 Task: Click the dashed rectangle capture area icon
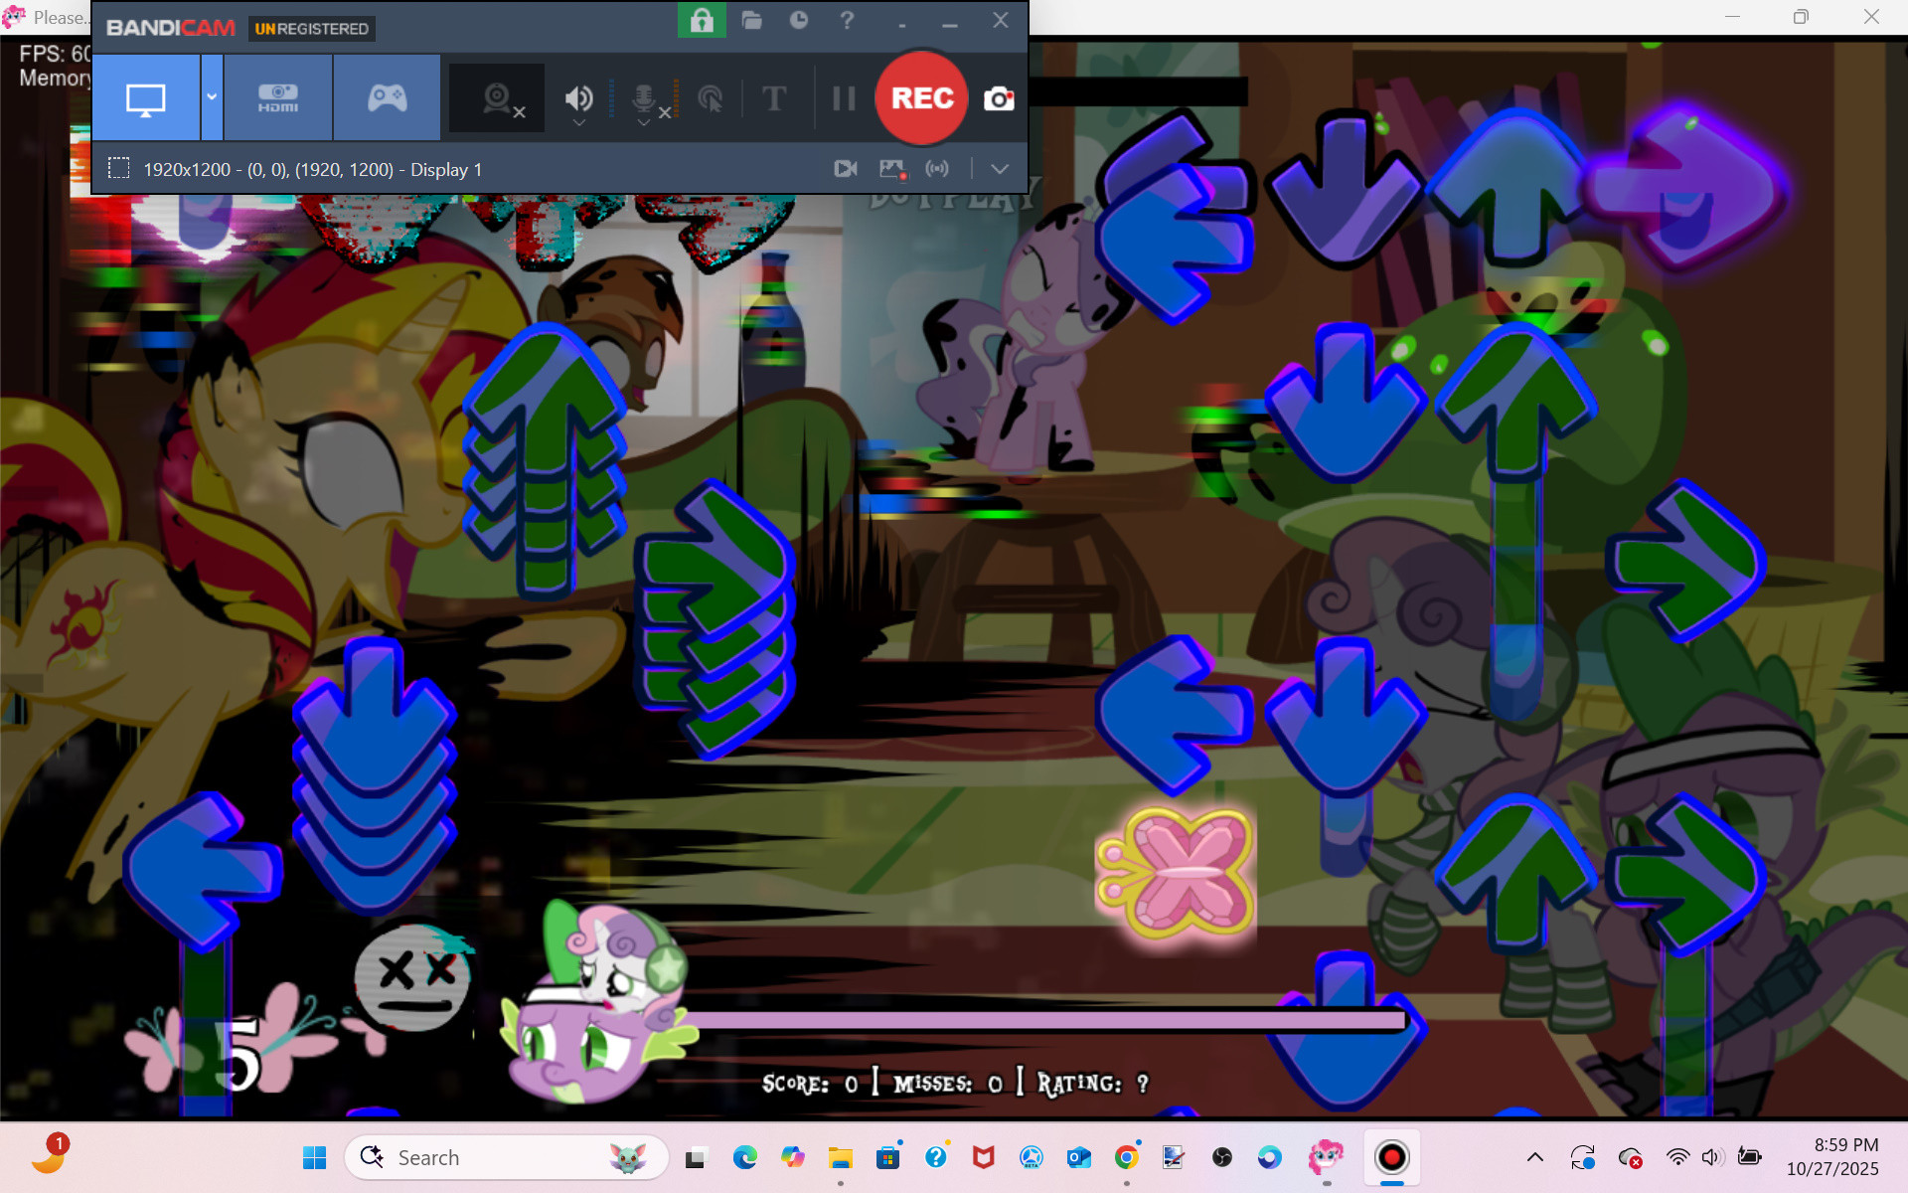[x=119, y=168]
